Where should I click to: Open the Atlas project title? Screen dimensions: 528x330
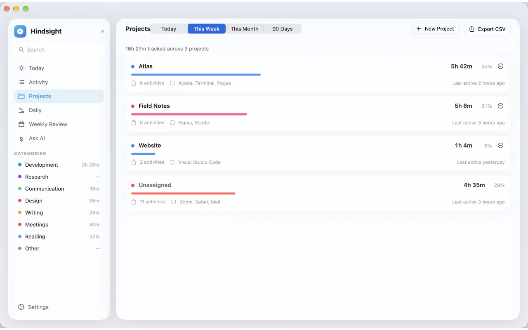tap(146, 66)
